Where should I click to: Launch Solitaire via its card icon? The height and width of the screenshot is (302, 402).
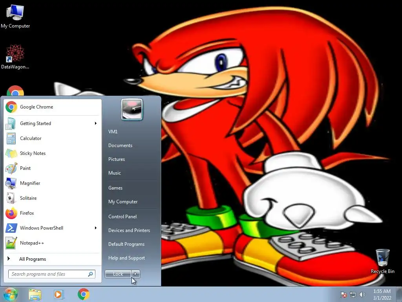[11, 198]
